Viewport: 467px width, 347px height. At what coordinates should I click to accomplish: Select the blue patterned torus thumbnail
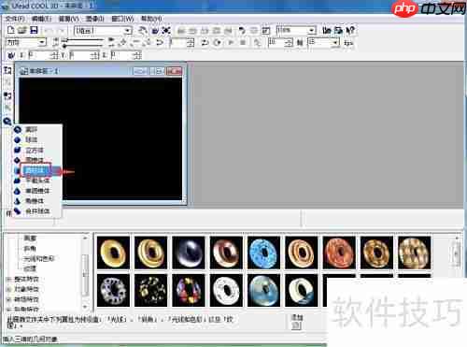click(263, 253)
